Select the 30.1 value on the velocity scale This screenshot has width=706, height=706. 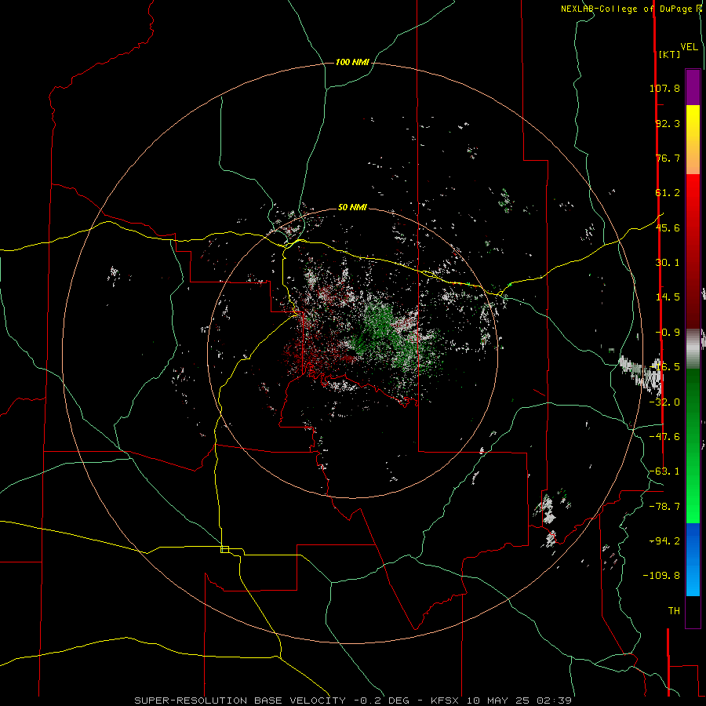pyautogui.click(x=668, y=263)
